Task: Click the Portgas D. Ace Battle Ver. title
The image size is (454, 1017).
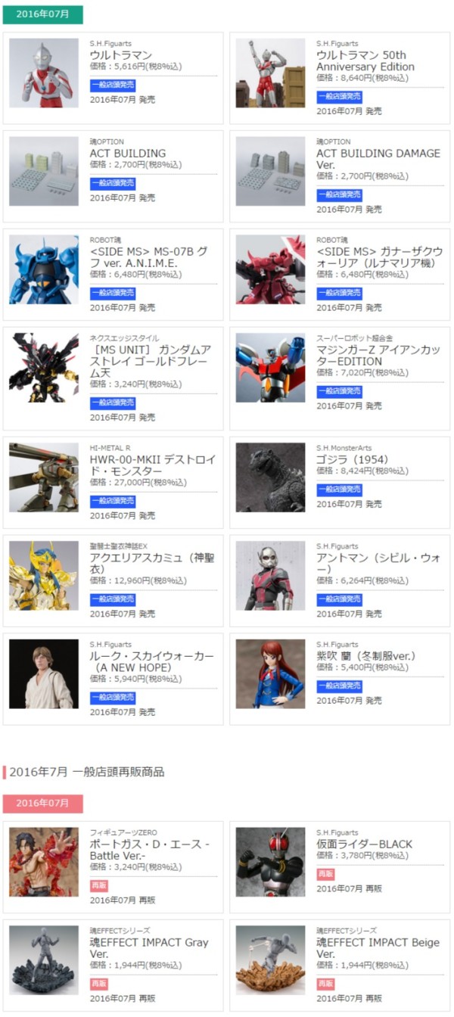Action: click(150, 850)
